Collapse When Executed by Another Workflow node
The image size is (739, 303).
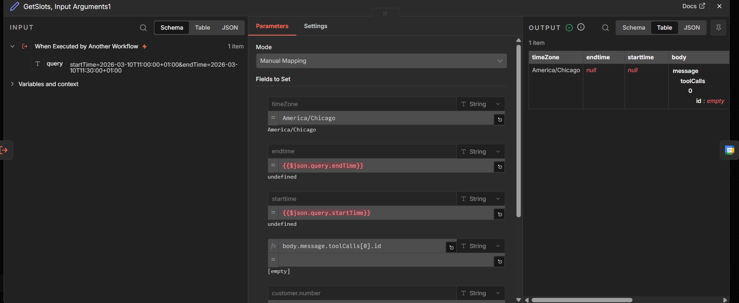[x=12, y=46]
